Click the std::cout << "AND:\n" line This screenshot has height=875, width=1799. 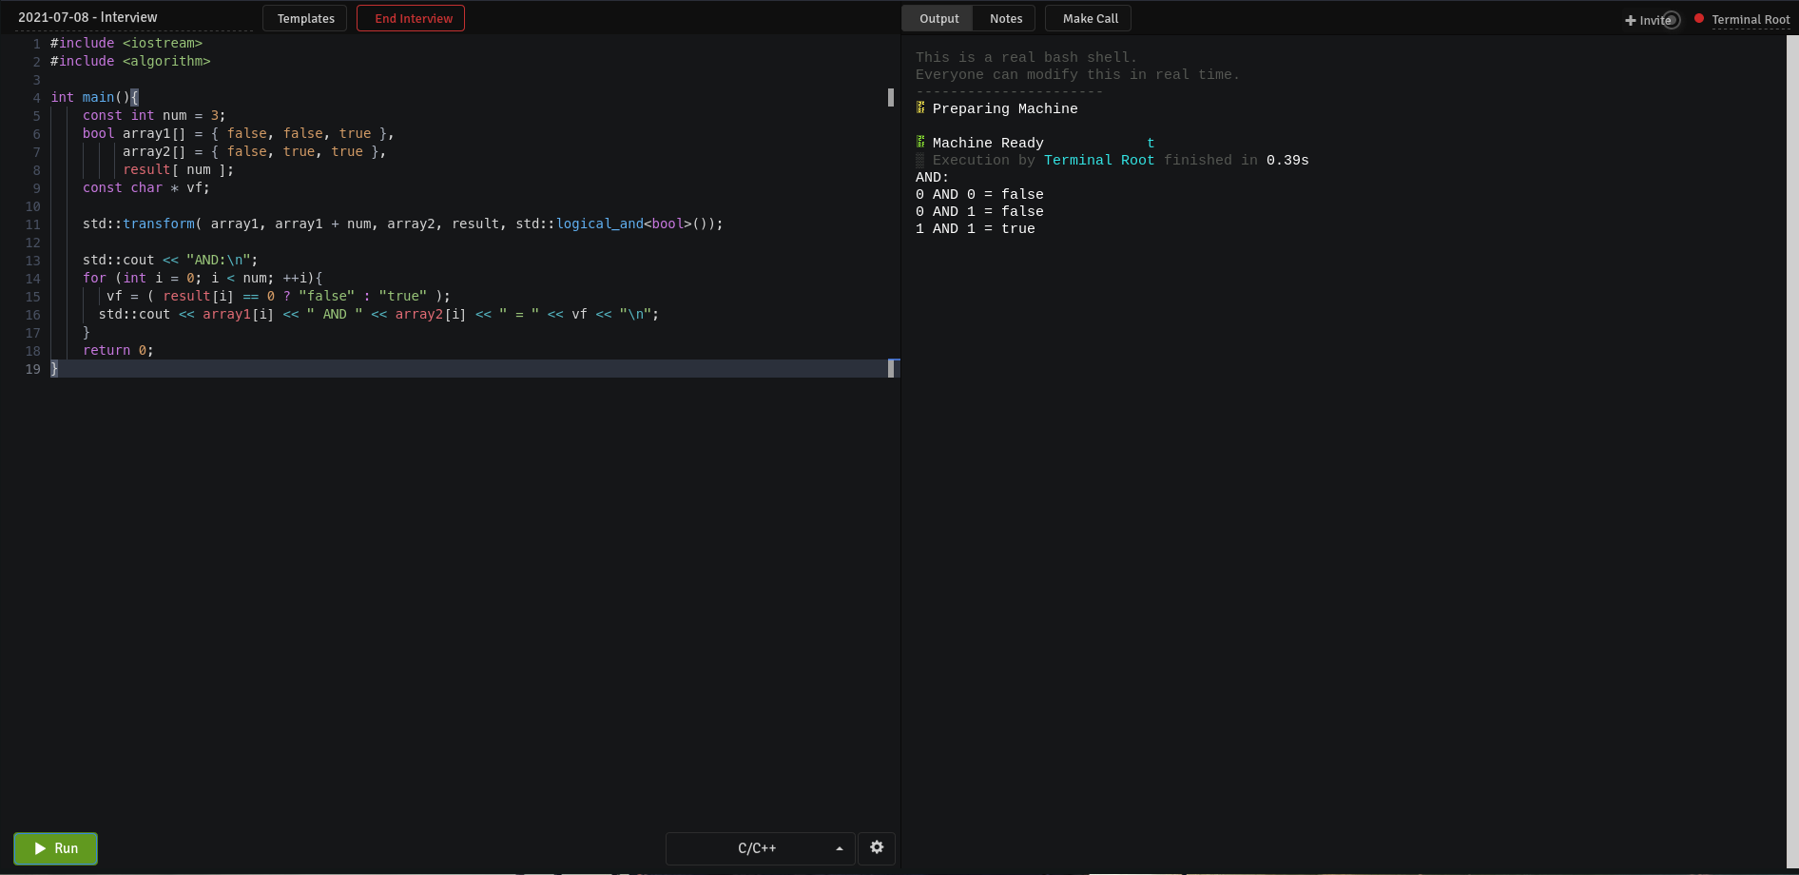170,260
